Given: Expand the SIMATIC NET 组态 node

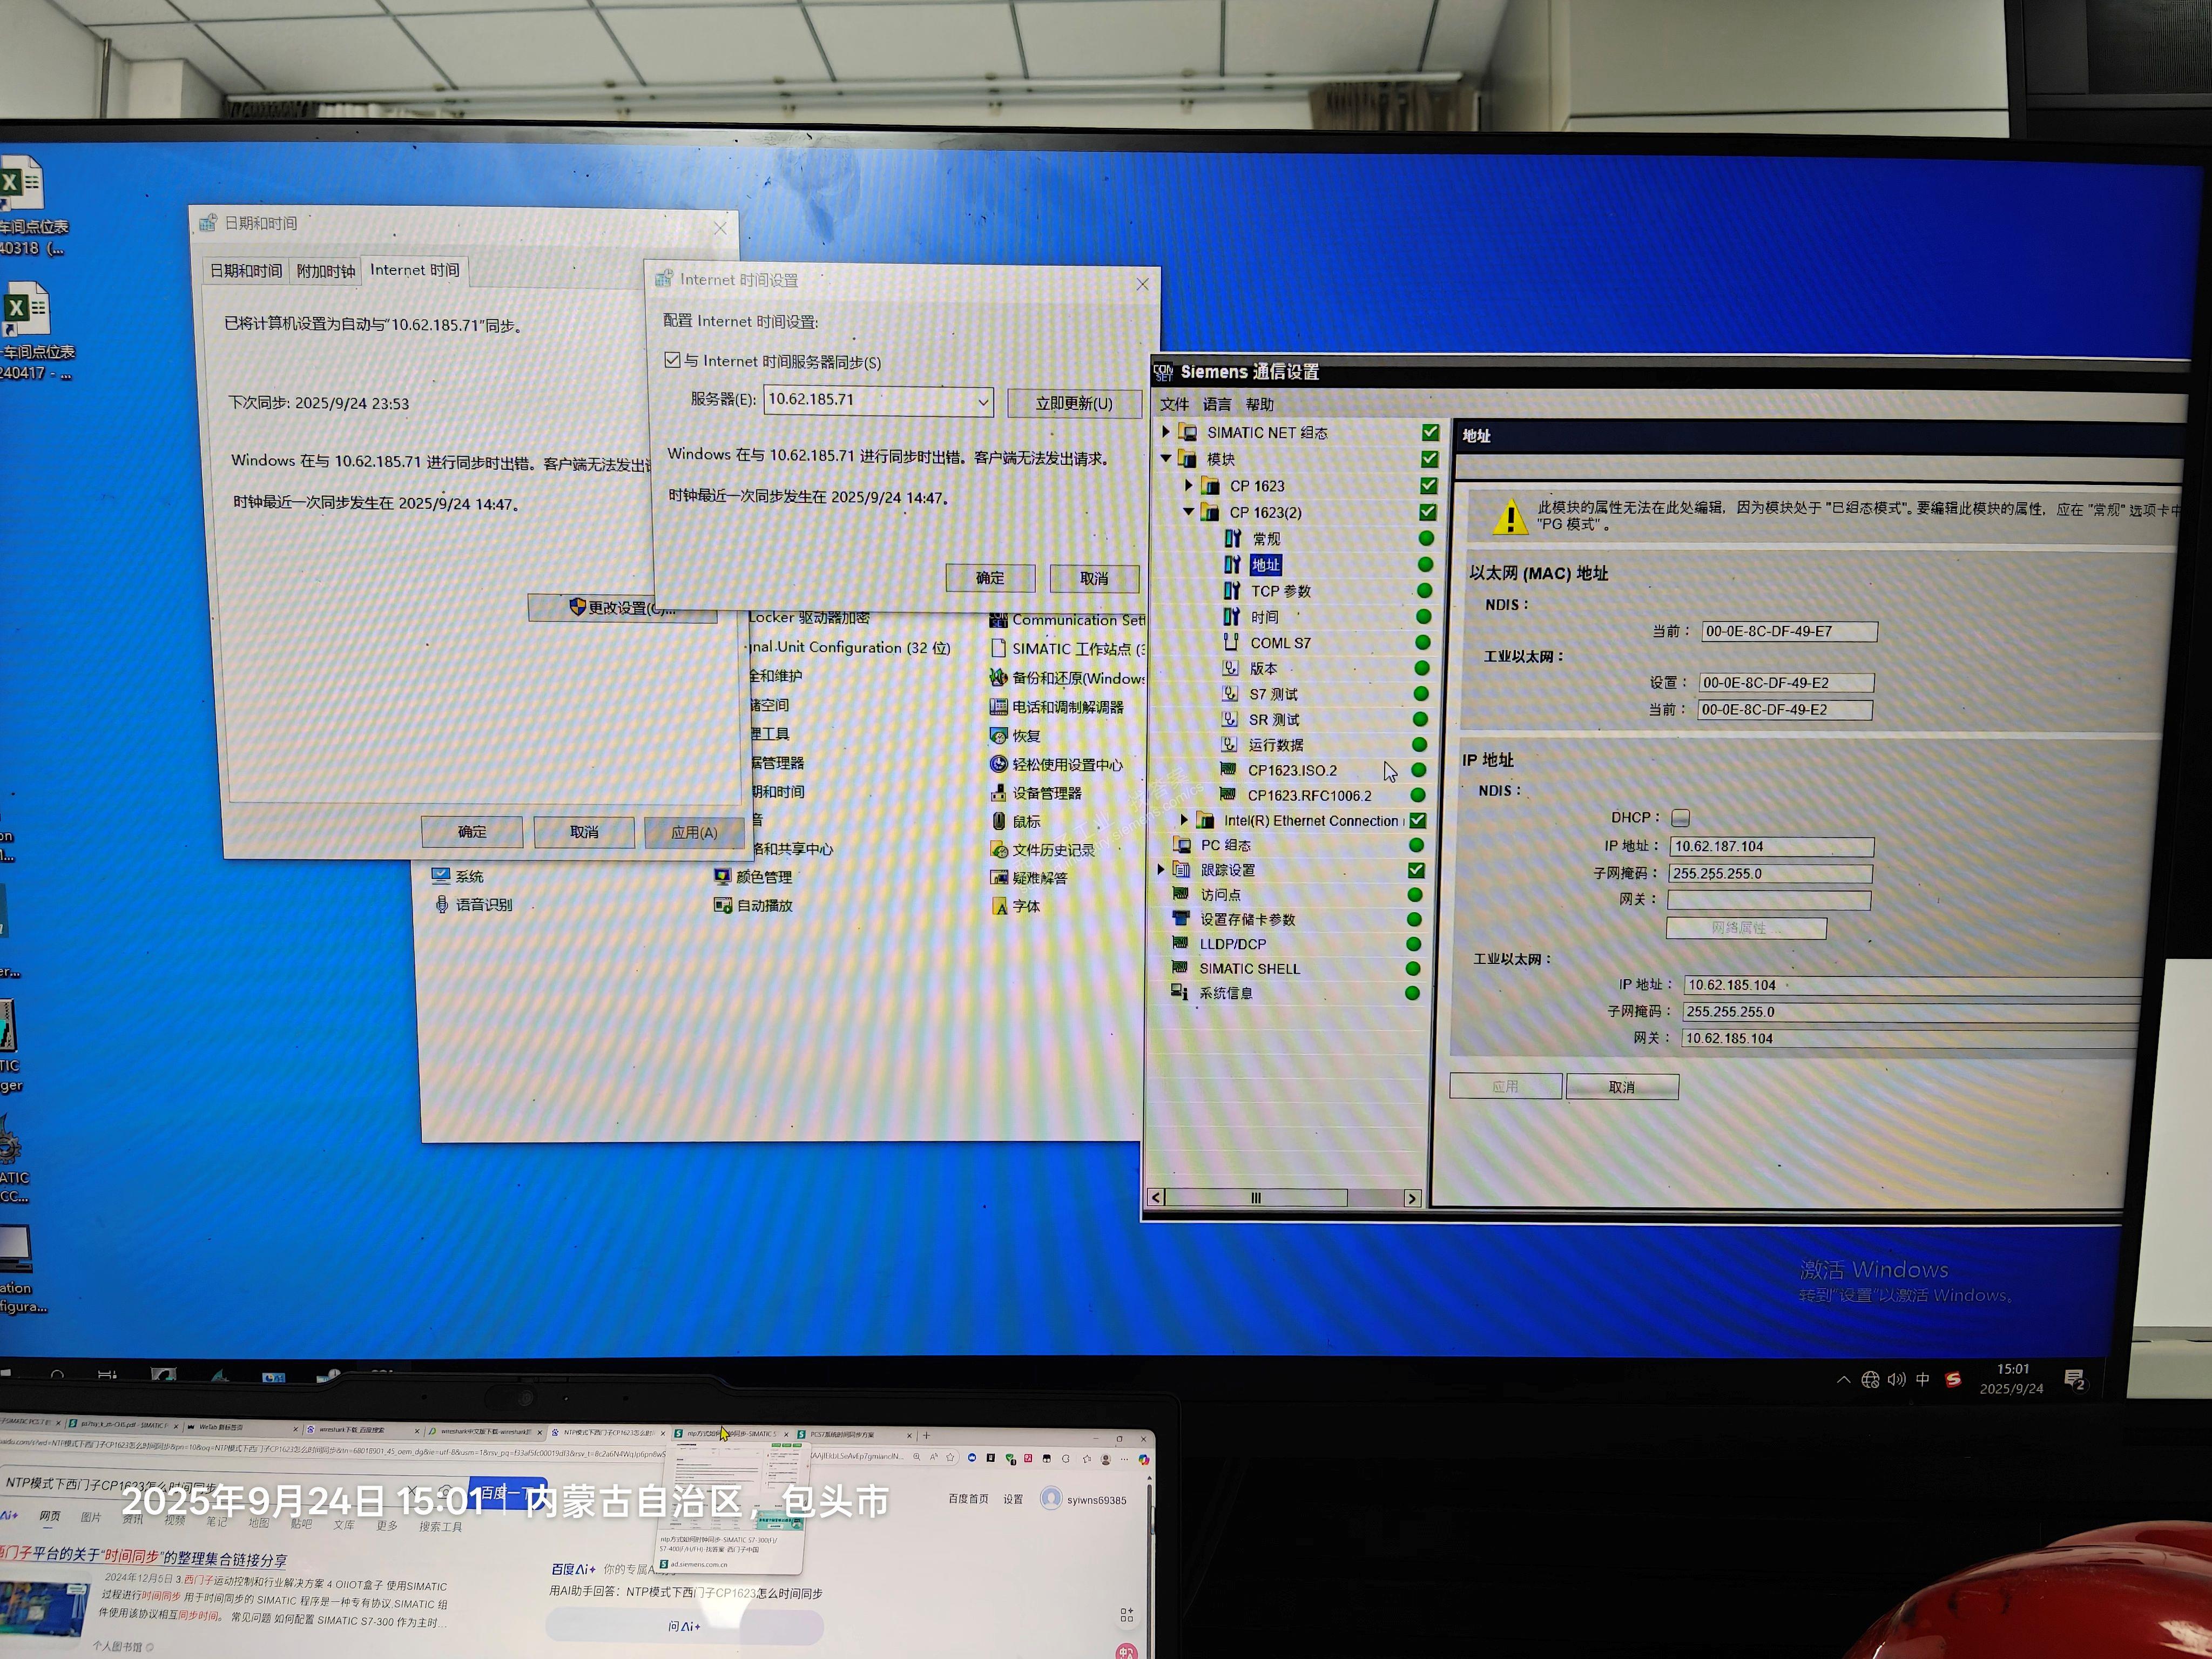Looking at the screenshot, I should [x=1165, y=432].
